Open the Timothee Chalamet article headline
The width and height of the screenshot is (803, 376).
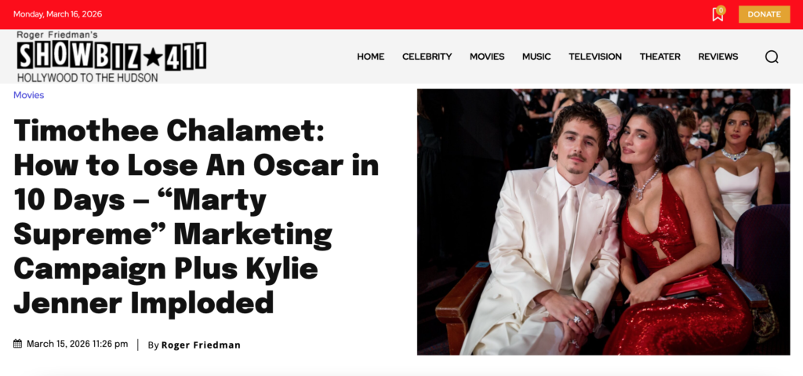196,217
